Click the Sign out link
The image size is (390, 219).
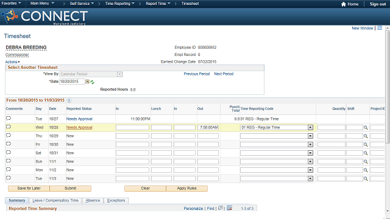coord(378,4)
